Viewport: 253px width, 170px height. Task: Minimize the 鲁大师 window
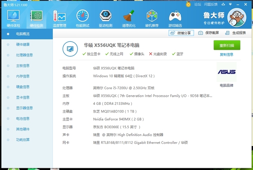(238, 5)
